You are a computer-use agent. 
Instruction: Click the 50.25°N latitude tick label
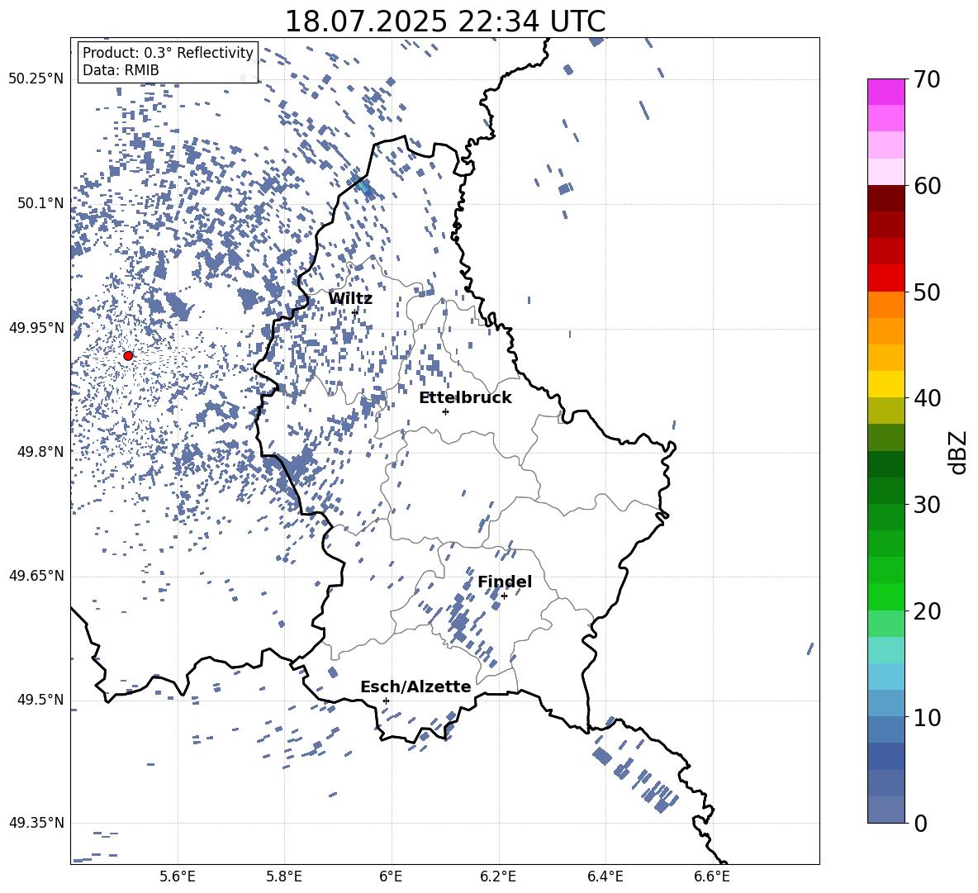click(36, 78)
